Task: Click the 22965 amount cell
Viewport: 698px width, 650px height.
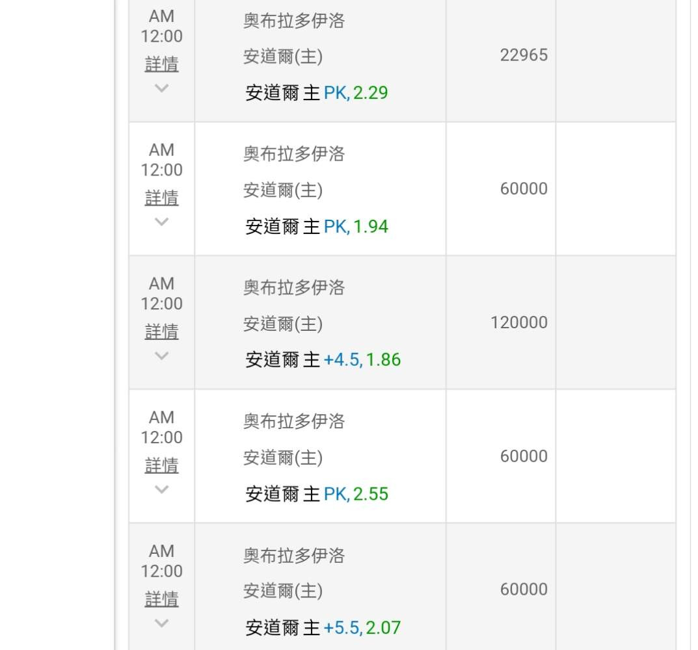Action: pos(524,55)
